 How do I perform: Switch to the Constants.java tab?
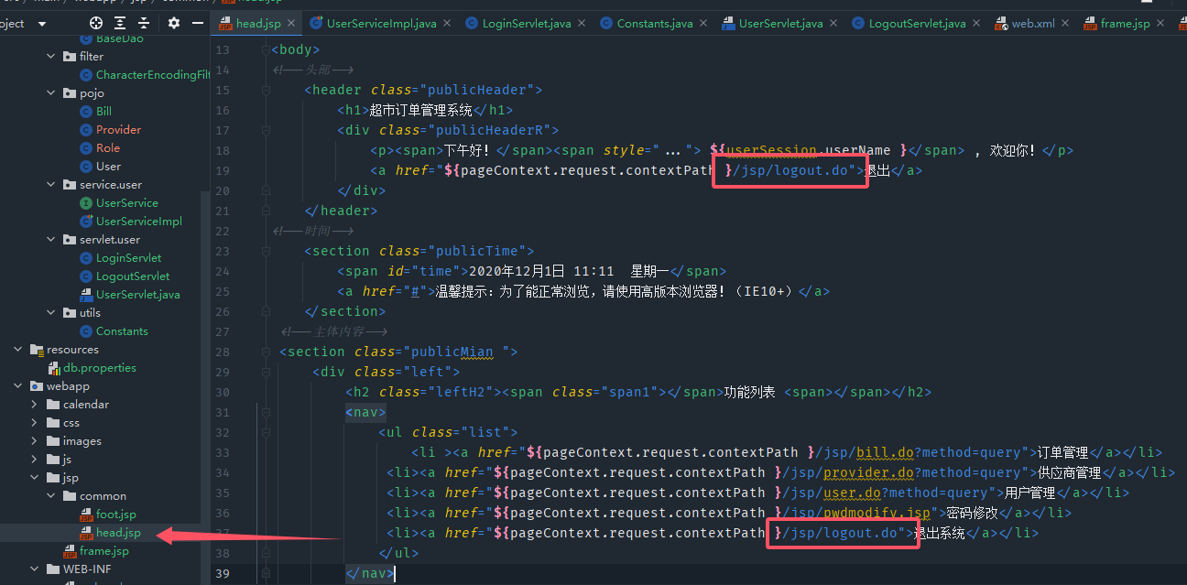[655, 24]
